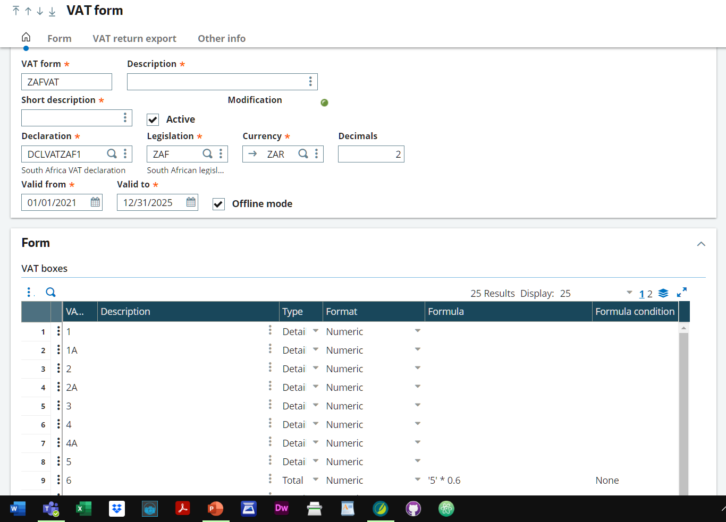
Task: Open the Display rows count dropdown
Action: (x=629, y=293)
